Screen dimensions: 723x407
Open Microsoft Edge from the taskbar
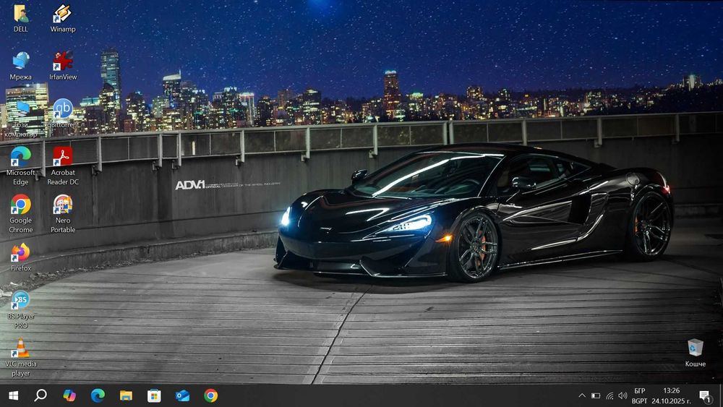tap(98, 395)
